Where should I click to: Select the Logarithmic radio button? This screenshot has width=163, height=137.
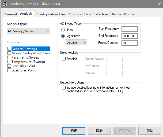pyautogui.click(x=63, y=36)
